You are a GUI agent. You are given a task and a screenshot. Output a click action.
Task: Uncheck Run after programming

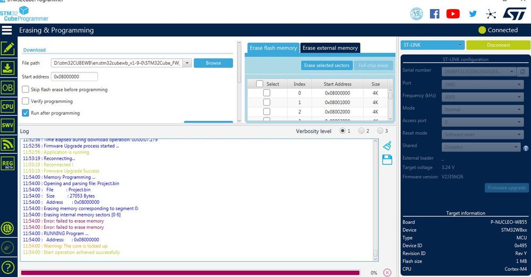tap(26, 113)
